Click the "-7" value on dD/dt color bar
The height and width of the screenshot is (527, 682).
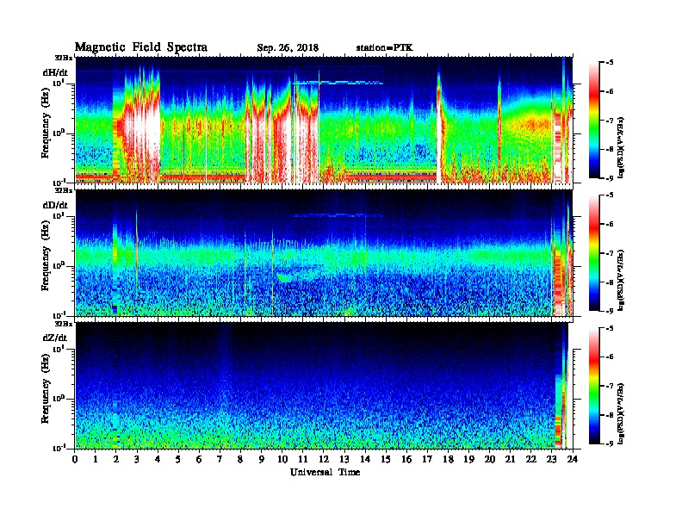coord(609,253)
